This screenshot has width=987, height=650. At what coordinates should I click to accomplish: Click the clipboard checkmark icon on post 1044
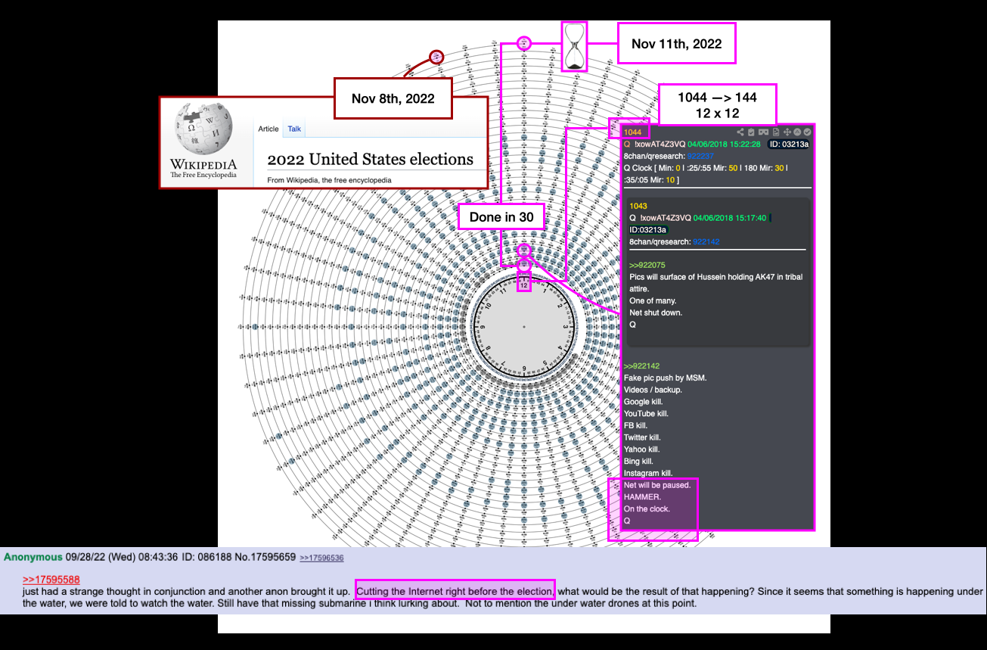click(751, 132)
